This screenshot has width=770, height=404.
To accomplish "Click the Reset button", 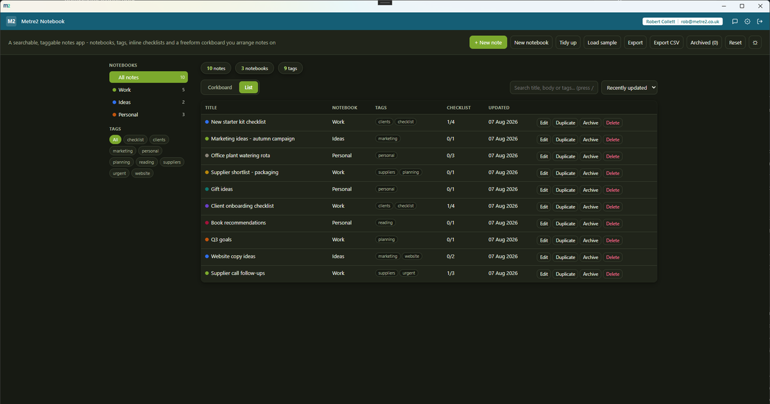I will pyautogui.click(x=735, y=42).
